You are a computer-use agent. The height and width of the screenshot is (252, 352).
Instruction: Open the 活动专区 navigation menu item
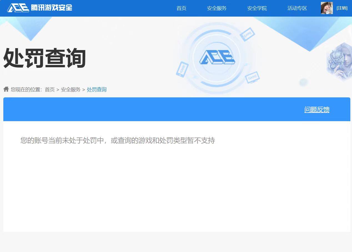[x=297, y=8]
